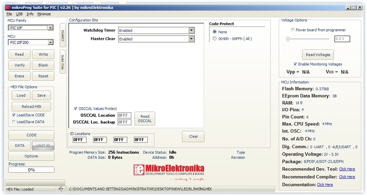
Task: Click the 0% progress bar
Action: point(32,170)
